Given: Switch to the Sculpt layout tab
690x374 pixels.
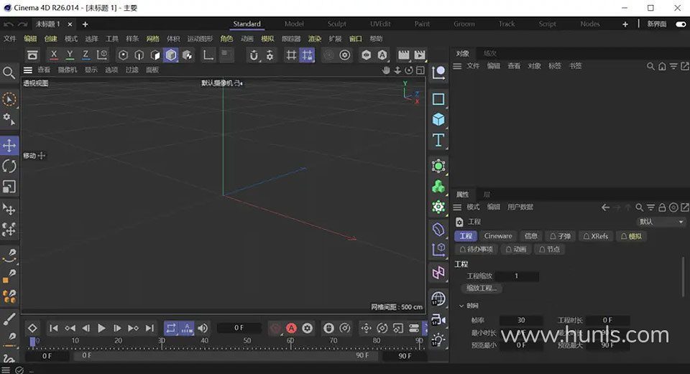Looking at the screenshot, I should coord(336,24).
